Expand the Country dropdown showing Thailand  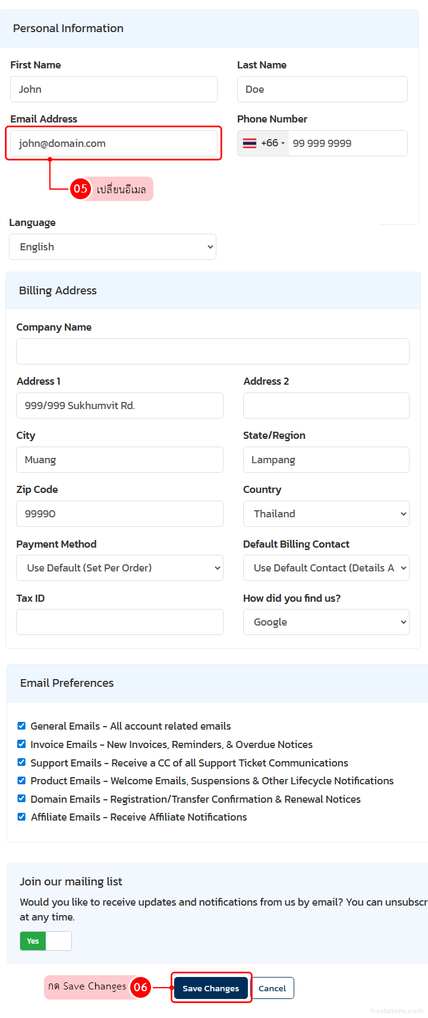(x=326, y=514)
